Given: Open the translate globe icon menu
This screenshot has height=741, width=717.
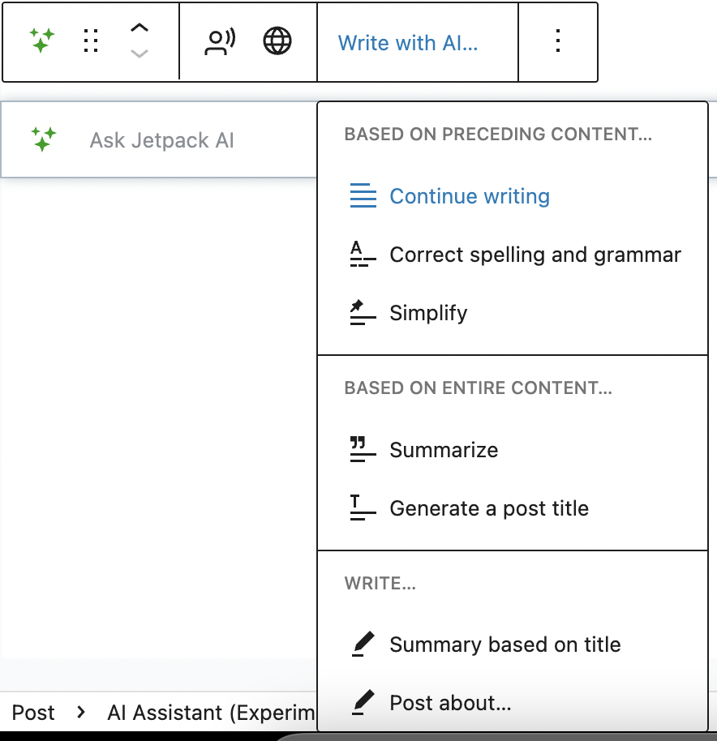Looking at the screenshot, I should [277, 41].
